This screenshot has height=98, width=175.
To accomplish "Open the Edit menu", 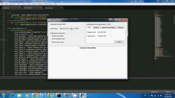I will [x=6, y=4].
